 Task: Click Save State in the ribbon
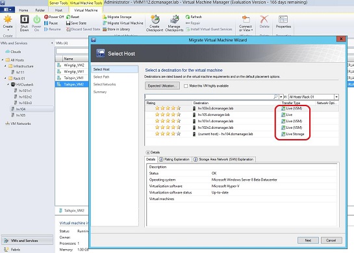76,23
